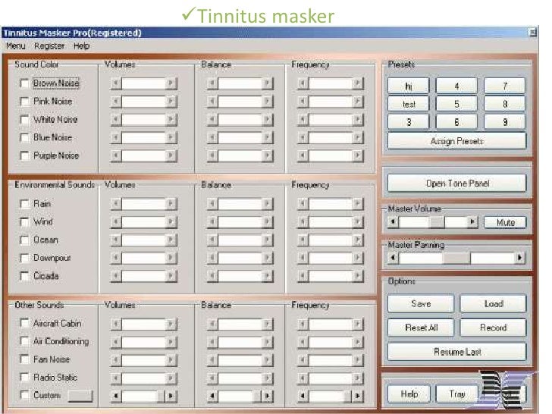Click the Help button in bottom panel
The width and height of the screenshot is (552, 414).
tap(409, 394)
